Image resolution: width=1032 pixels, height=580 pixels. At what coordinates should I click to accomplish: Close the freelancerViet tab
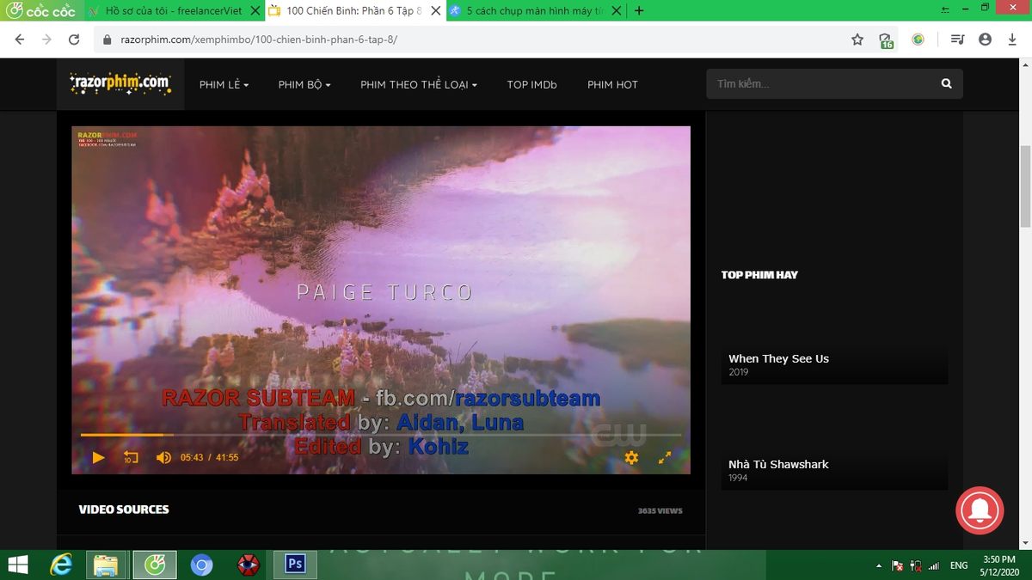255,11
